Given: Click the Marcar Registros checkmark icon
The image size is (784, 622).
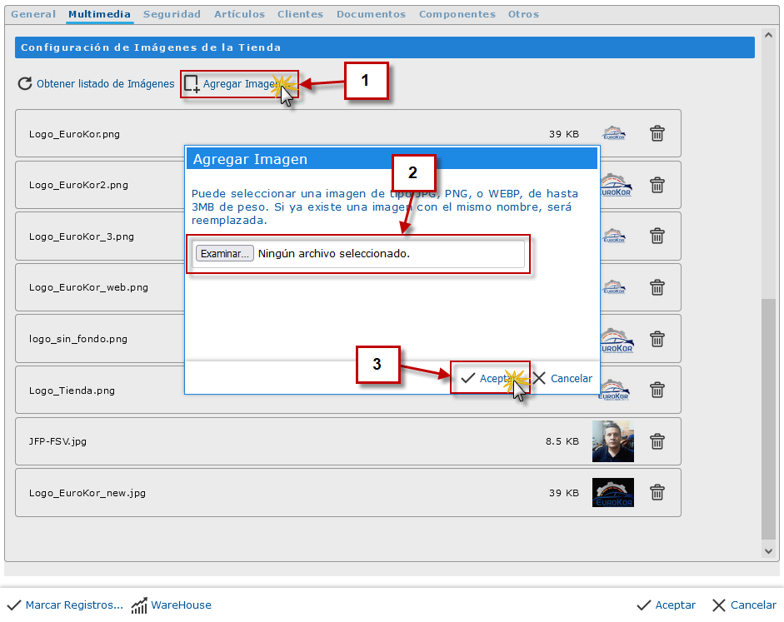Looking at the screenshot, I should coord(14,605).
